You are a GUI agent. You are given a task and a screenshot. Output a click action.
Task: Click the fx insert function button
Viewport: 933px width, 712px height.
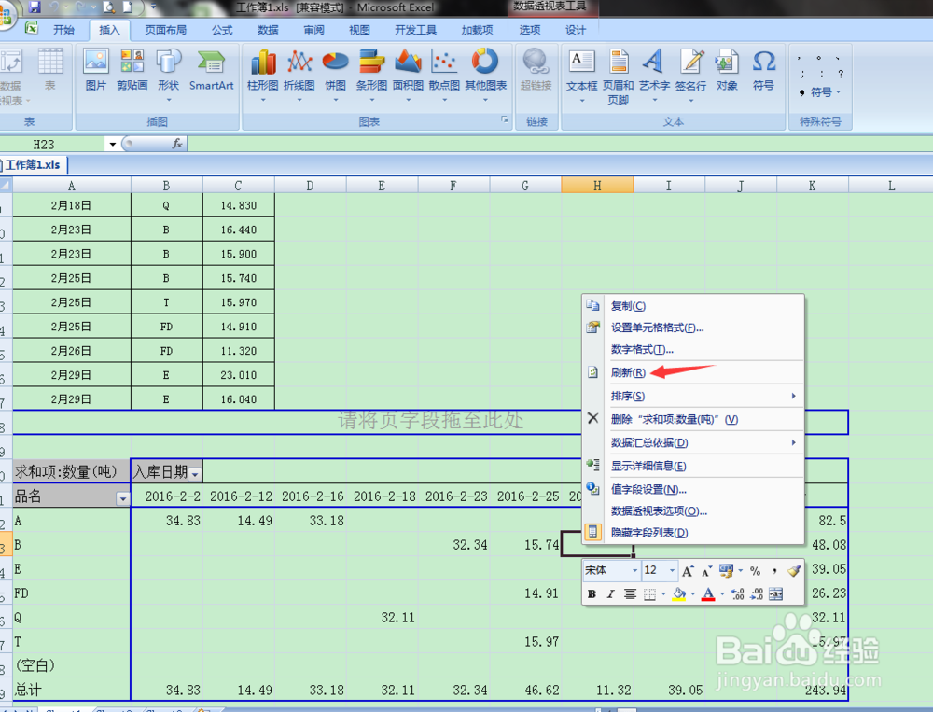point(176,144)
